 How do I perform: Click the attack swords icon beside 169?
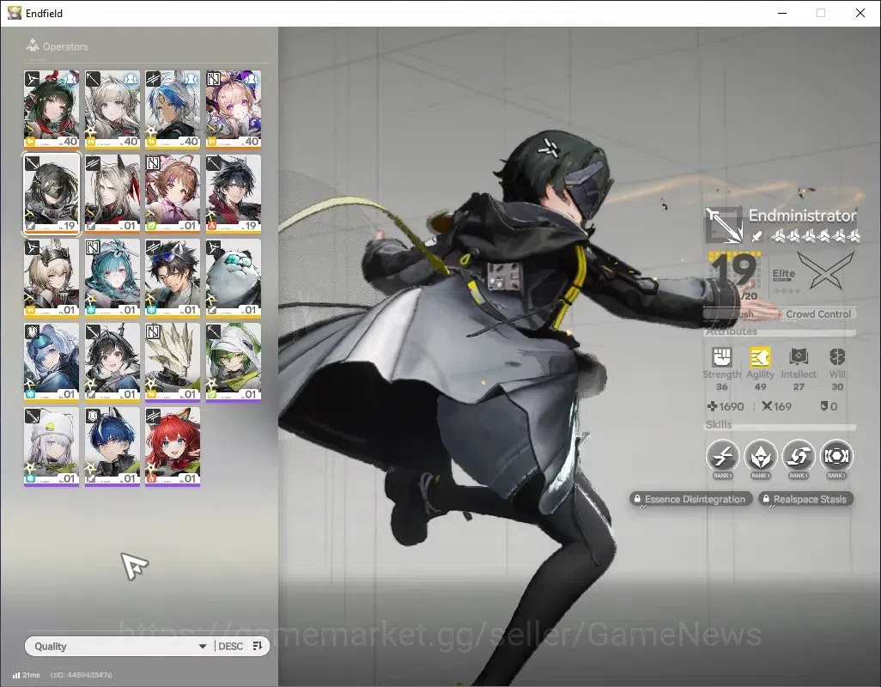coord(767,405)
